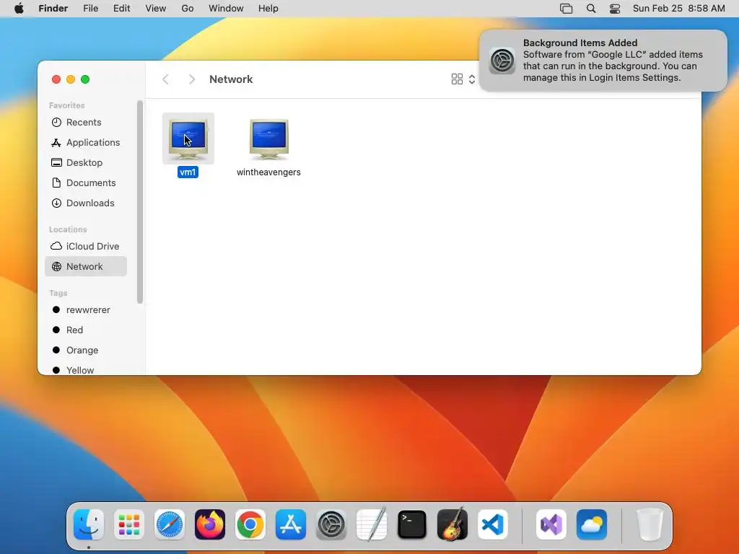The height and width of the screenshot is (554, 739).
Task: Open the Weather app in Dock
Action: click(x=592, y=524)
